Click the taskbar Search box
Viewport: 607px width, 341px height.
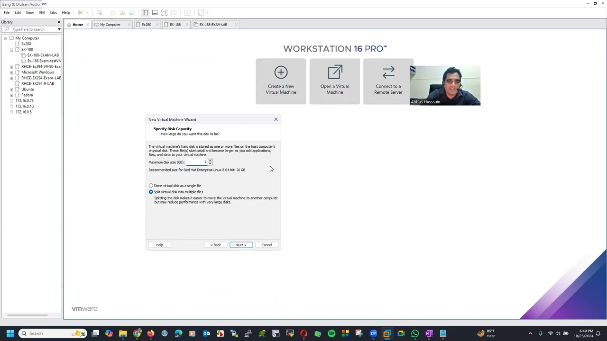pos(53,333)
